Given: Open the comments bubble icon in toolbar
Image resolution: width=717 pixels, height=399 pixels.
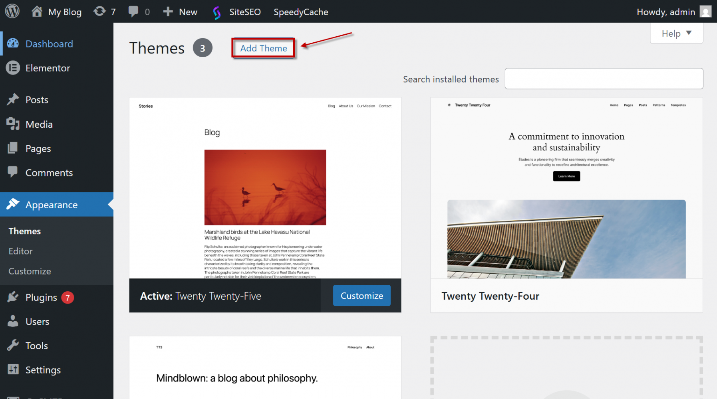Looking at the screenshot, I should click(x=133, y=12).
